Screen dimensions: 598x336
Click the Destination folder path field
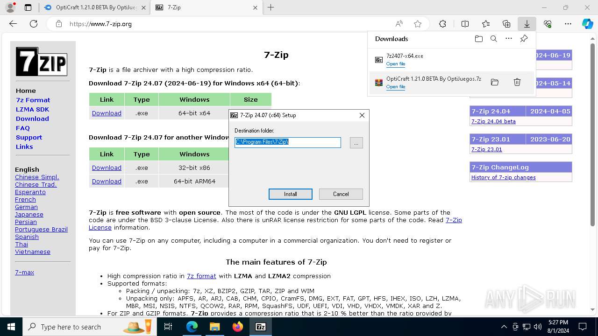point(288,142)
